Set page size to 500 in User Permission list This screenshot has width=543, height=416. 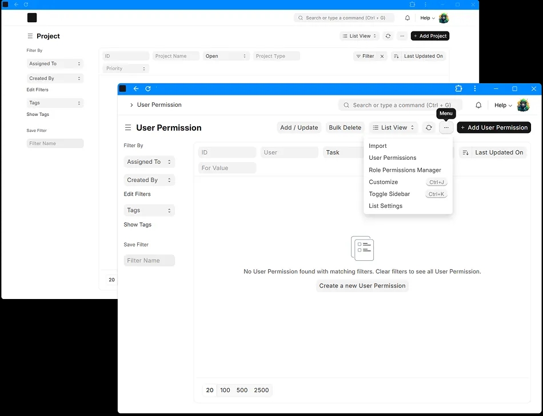coord(242,390)
